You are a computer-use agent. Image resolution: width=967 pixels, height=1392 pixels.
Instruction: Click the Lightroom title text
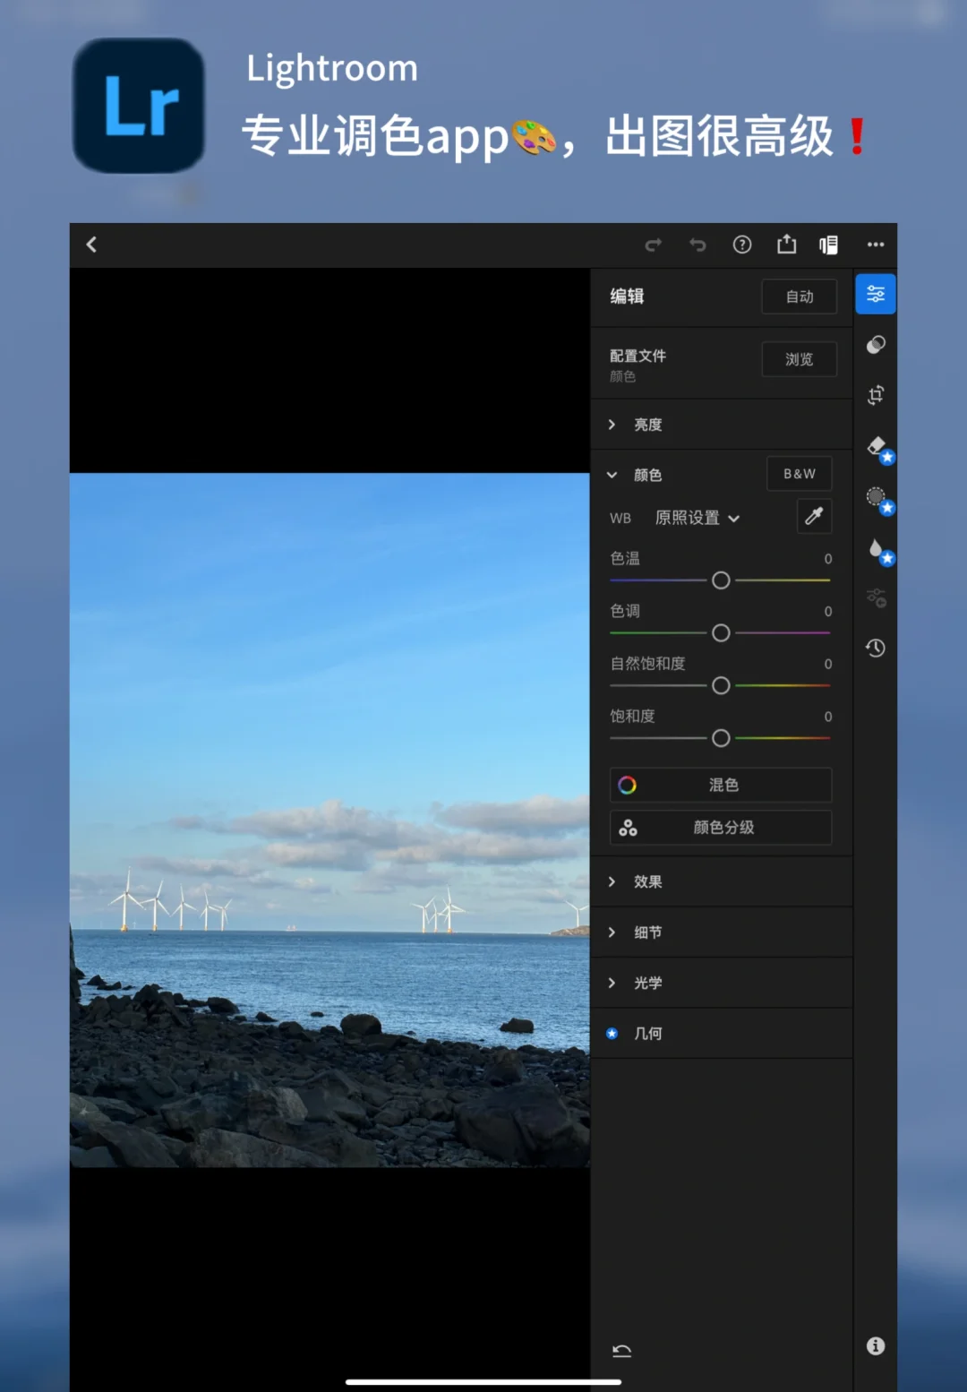(332, 69)
